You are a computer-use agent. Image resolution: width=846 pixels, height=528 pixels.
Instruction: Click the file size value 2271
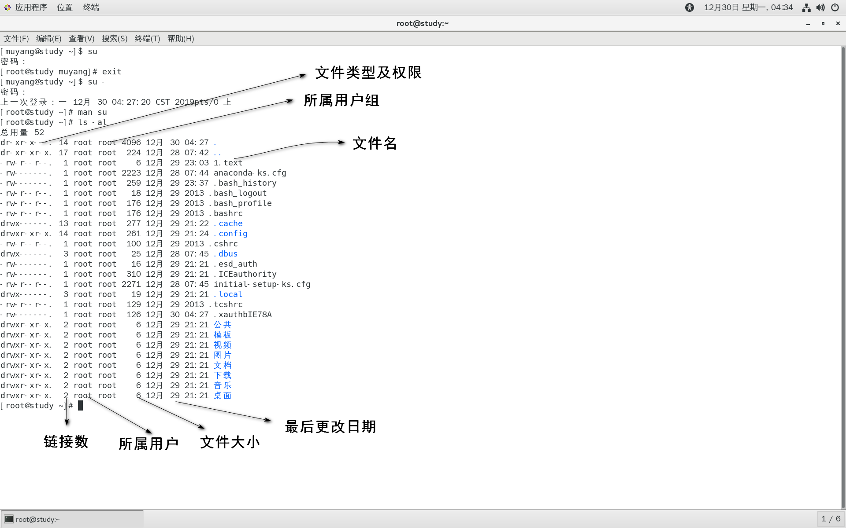(131, 284)
